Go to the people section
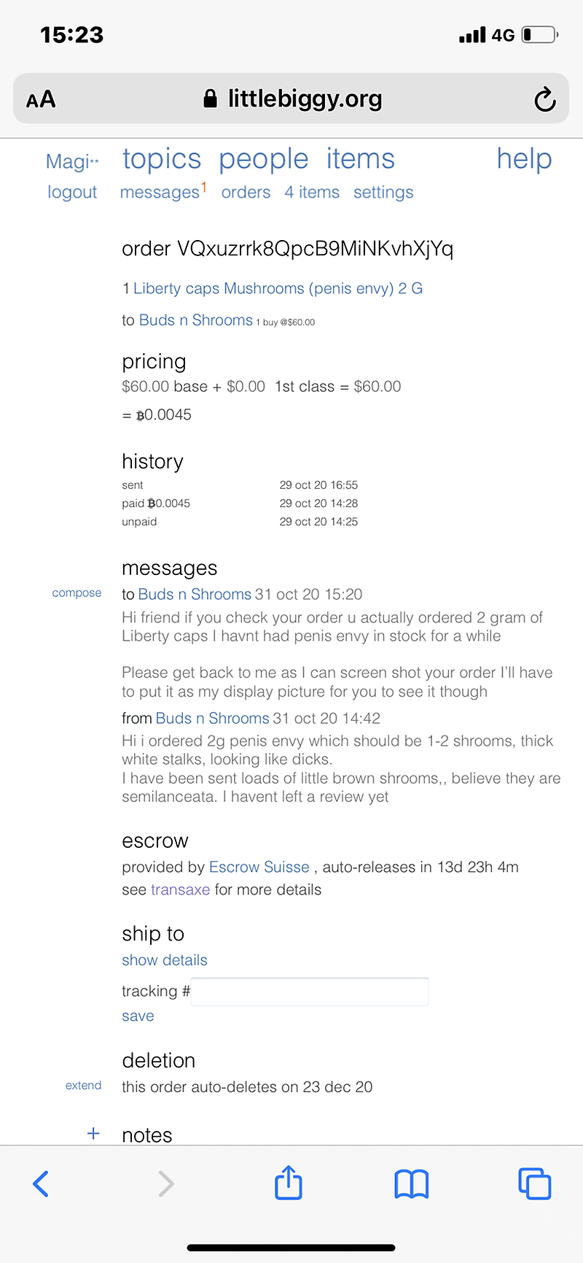The height and width of the screenshot is (1263, 583). coord(264,159)
